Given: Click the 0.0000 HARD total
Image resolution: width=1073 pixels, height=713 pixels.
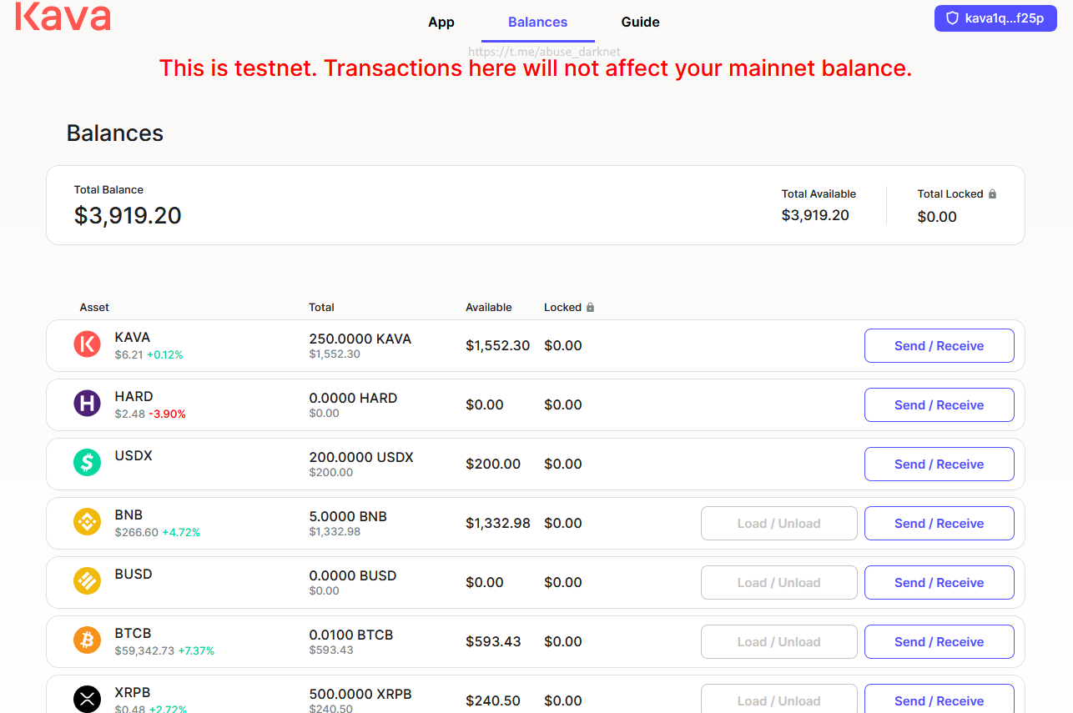Looking at the screenshot, I should pos(353,399).
